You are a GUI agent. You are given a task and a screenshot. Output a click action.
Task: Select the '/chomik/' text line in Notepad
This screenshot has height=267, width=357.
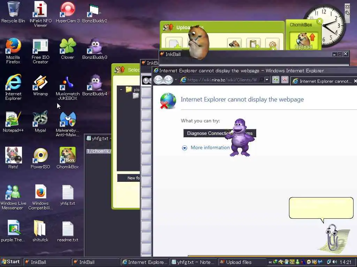tap(99, 151)
